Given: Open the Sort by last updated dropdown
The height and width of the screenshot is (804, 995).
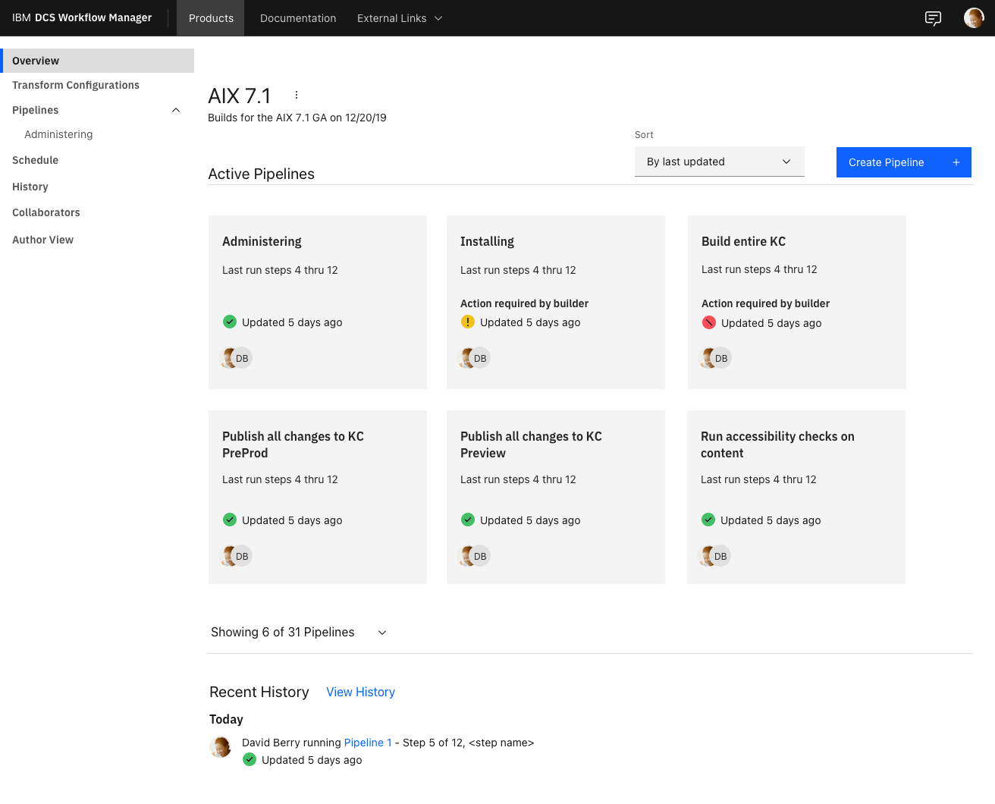Looking at the screenshot, I should pos(719,162).
